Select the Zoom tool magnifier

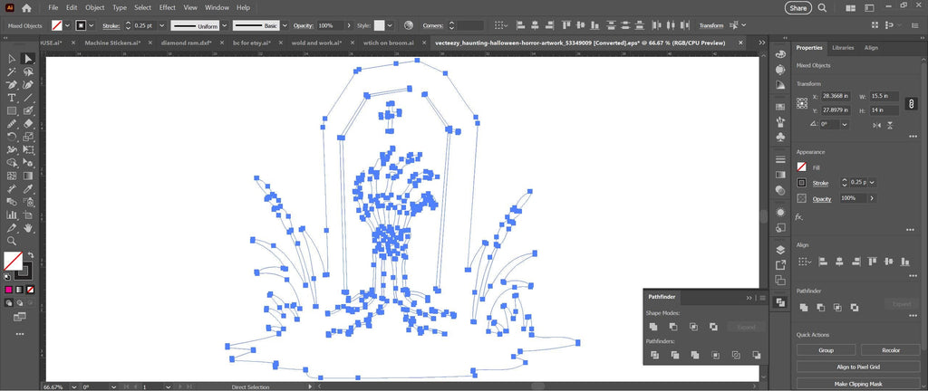coord(11,241)
